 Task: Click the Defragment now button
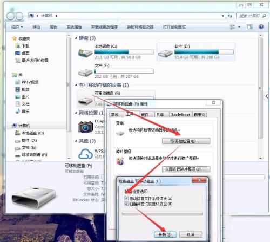point(186,169)
